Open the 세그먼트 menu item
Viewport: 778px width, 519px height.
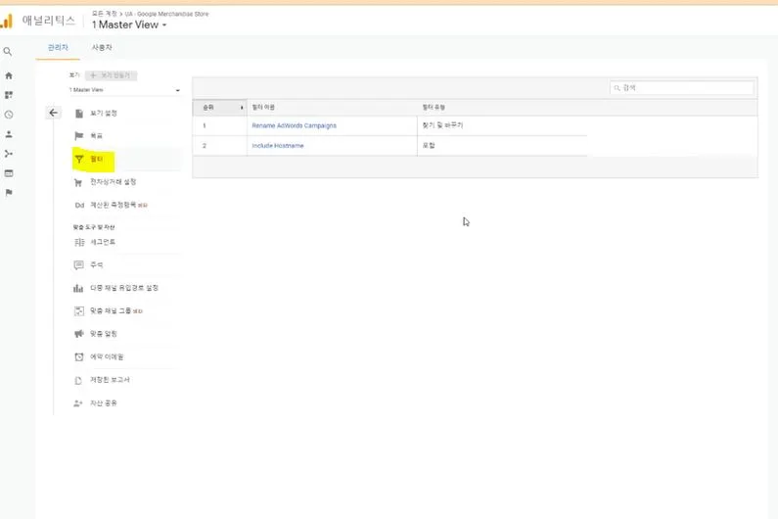coord(103,242)
